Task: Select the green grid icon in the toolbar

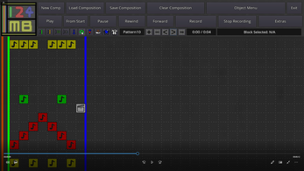Action: [x=58, y=32]
